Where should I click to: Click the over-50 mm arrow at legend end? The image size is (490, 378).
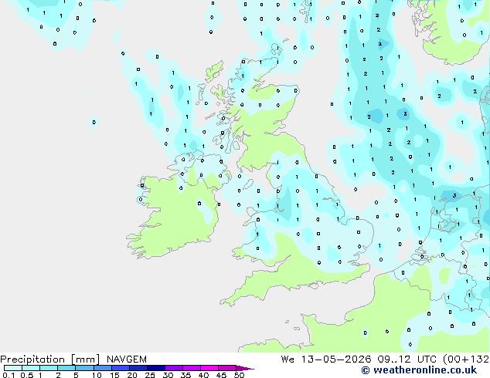pyautogui.click(x=245, y=368)
